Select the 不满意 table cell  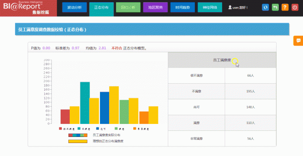(x=197, y=91)
